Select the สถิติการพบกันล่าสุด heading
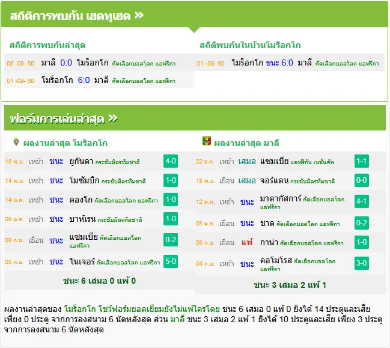This screenshot has width=390, height=348. 47,45
